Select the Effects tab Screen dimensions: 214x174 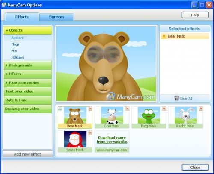22,17
